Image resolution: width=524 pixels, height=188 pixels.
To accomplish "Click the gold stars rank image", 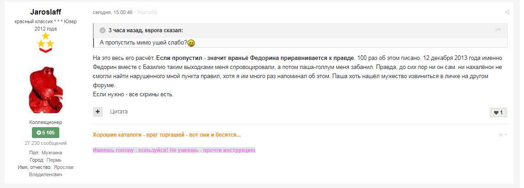I will click(46, 42).
